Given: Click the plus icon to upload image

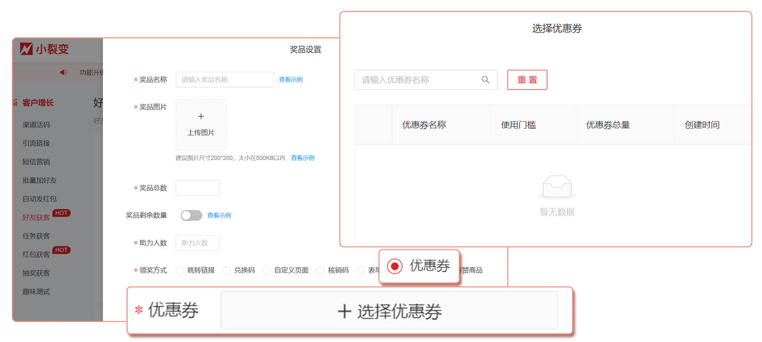Looking at the screenshot, I should point(201,116).
